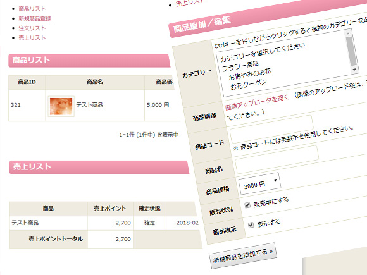Viewport: 367px width, 275px height.
Task: Select お悔やみのお花 category option
Action: [250, 74]
